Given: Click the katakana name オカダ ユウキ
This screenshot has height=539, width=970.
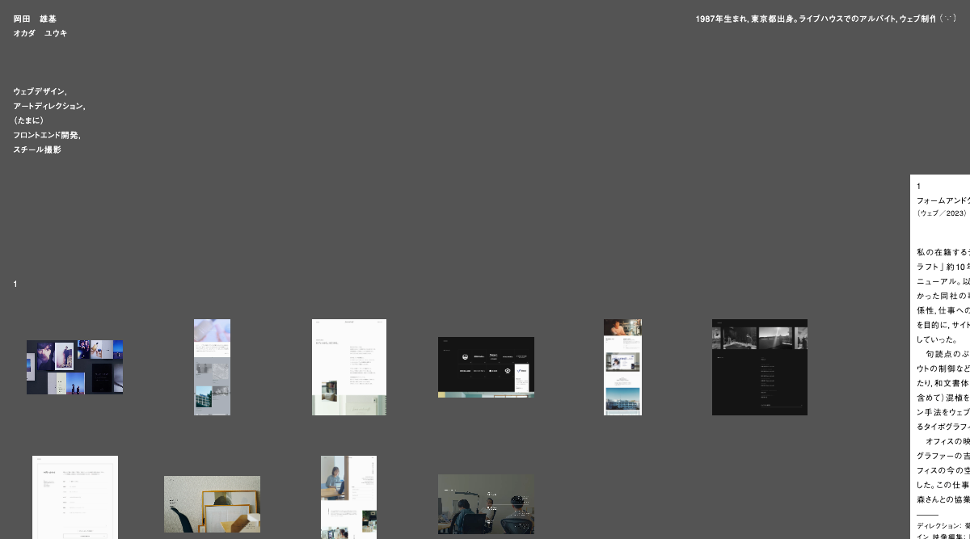Looking at the screenshot, I should (40, 33).
